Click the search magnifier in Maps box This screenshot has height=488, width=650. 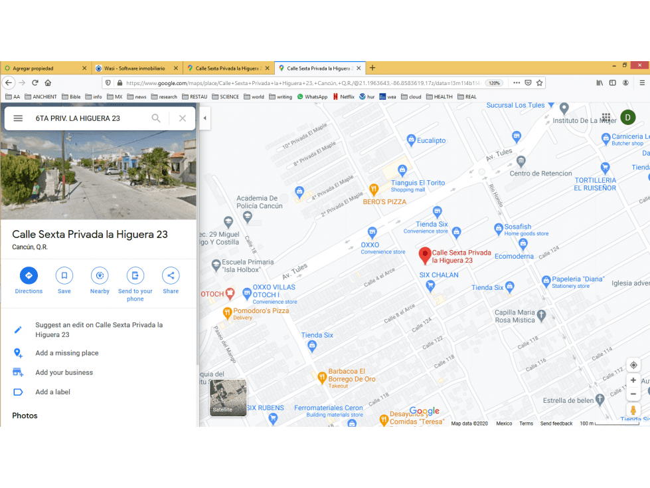pyautogui.click(x=156, y=118)
